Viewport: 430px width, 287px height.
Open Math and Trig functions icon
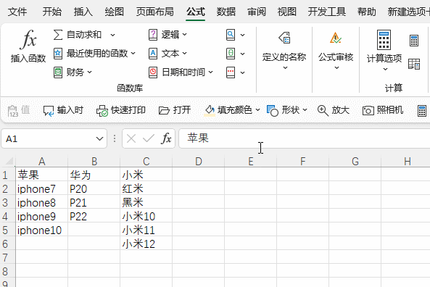(231, 54)
